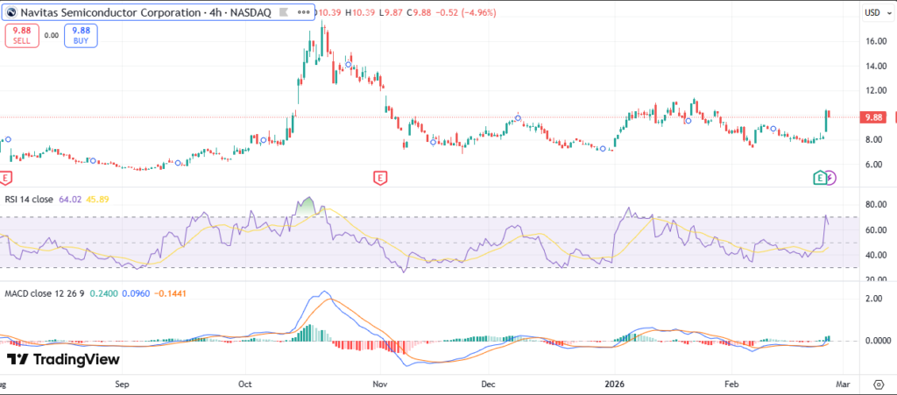
Task: Open chart settings gear at bottom right
Action: point(878,384)
